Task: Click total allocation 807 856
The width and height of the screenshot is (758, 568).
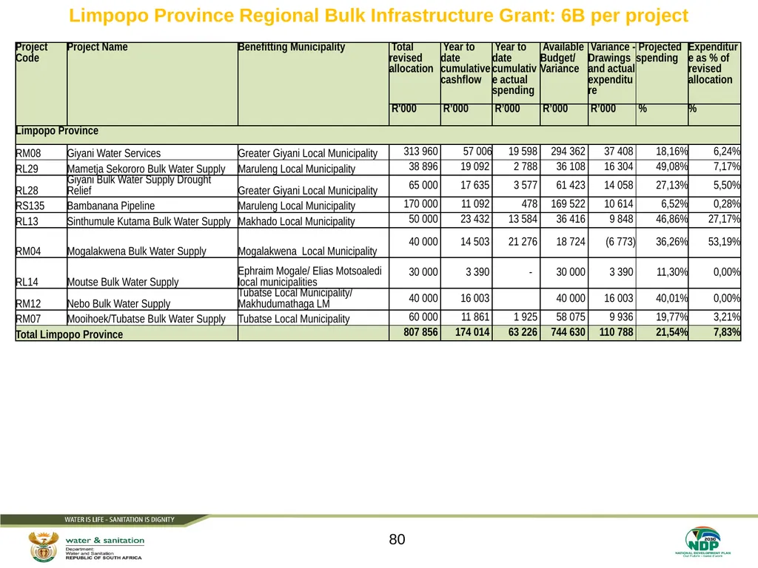Action: [x=420, y=332]
